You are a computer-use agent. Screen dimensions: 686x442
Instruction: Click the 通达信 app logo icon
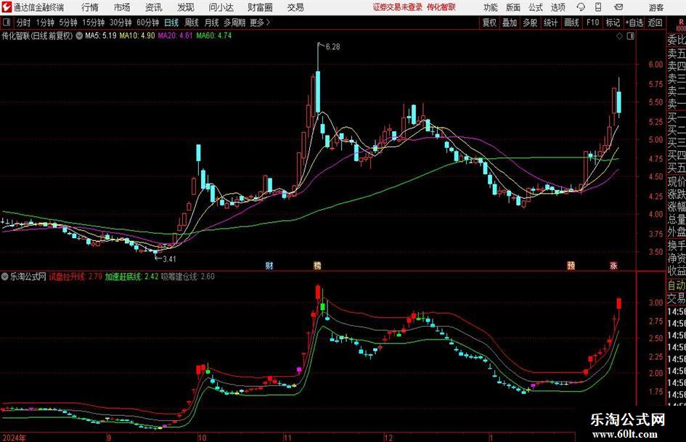7,7
